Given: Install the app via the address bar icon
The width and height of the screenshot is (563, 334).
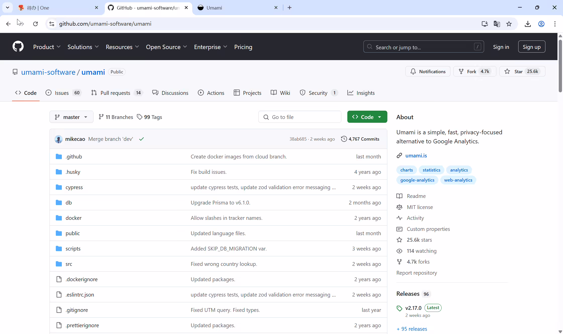Looking at the screenshot, I should (485, 24).
